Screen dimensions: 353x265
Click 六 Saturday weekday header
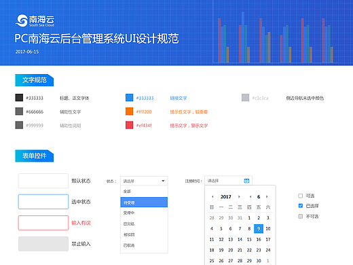(x=268, y=207)
